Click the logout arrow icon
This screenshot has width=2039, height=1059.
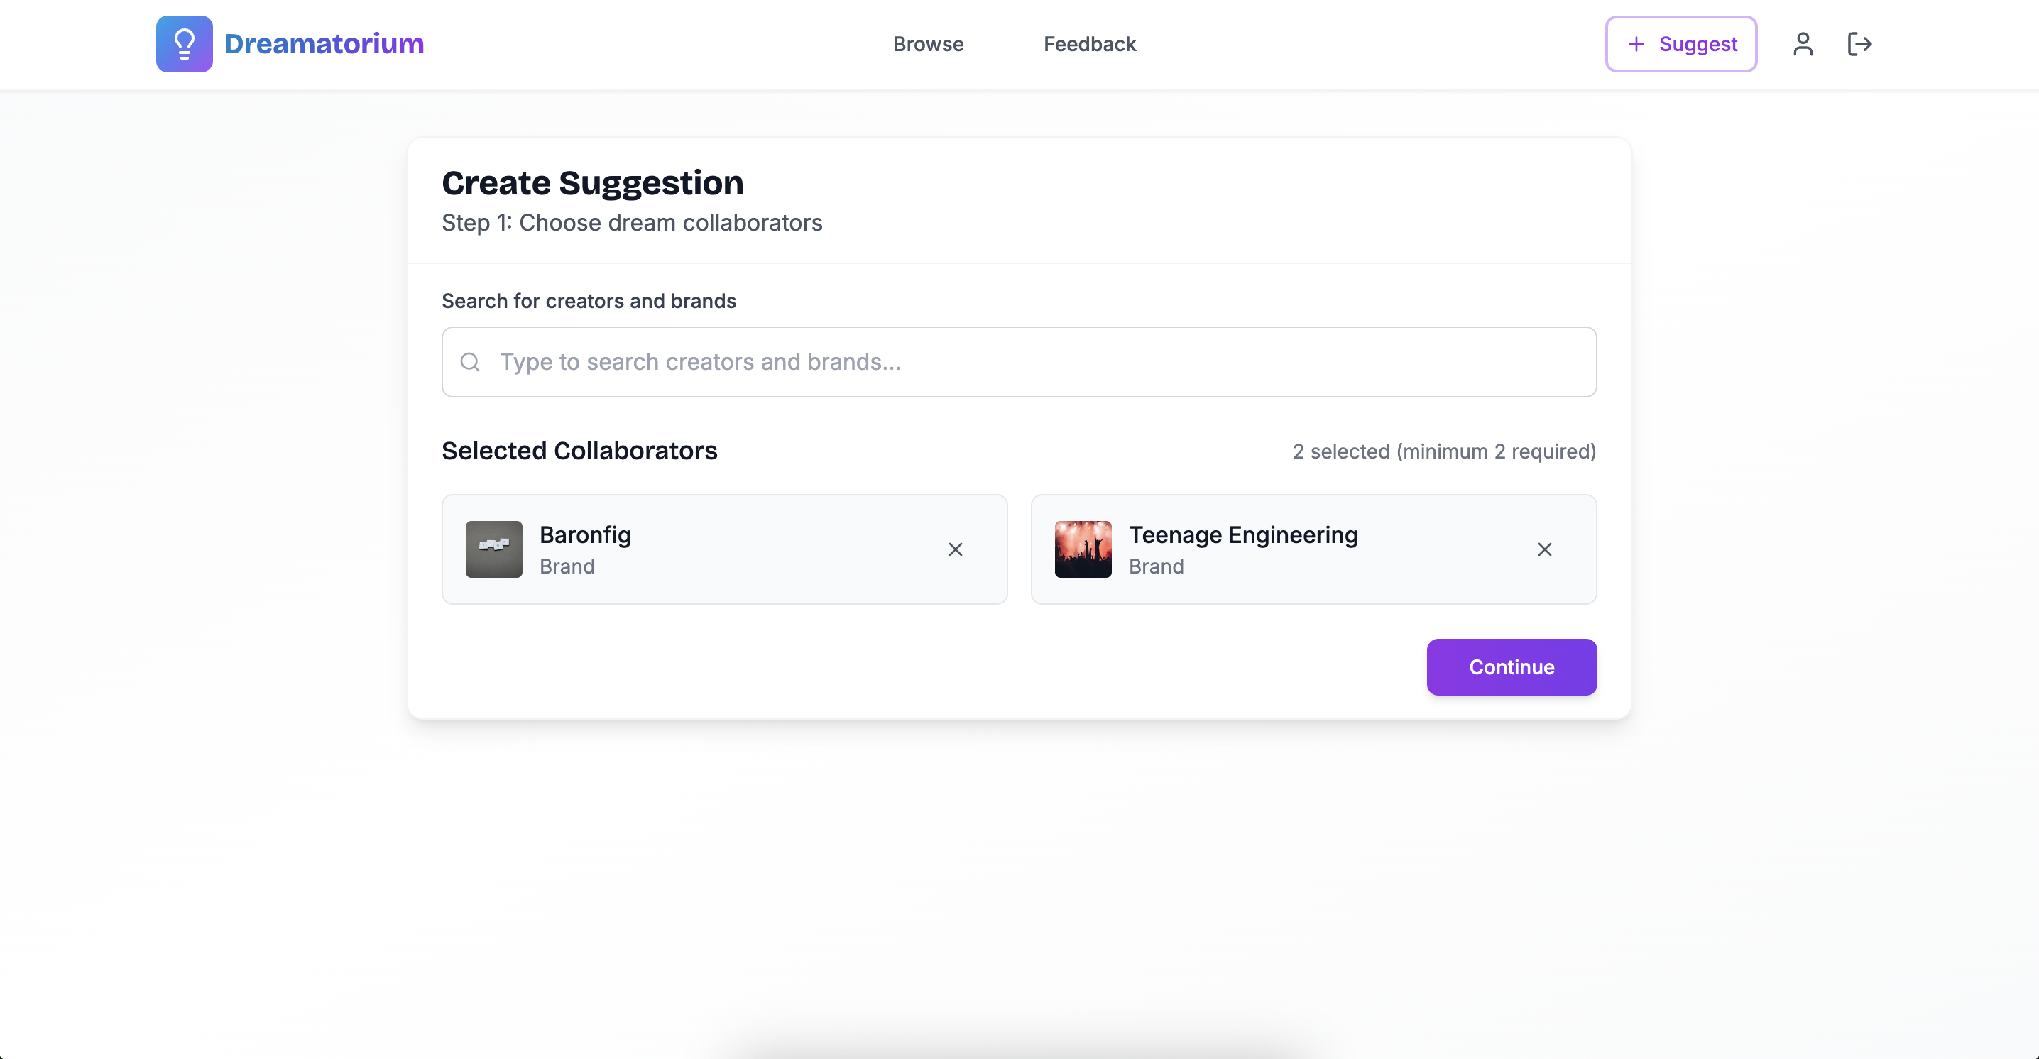[x=1859, y=43]
